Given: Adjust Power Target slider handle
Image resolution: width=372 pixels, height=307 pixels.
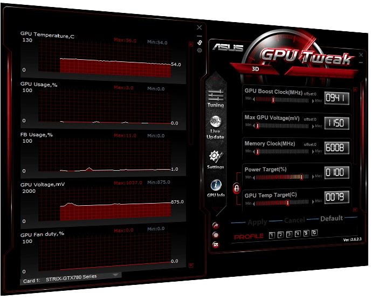Looking at the screenshot, I should [301, 177].
